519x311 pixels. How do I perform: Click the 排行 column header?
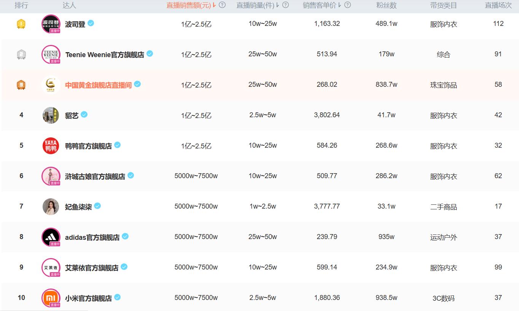21,5
